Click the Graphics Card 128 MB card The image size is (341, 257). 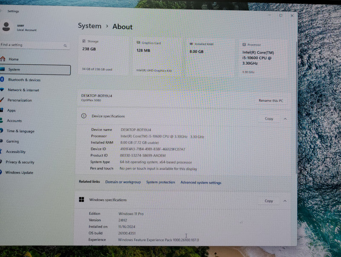tap(158, 57)
